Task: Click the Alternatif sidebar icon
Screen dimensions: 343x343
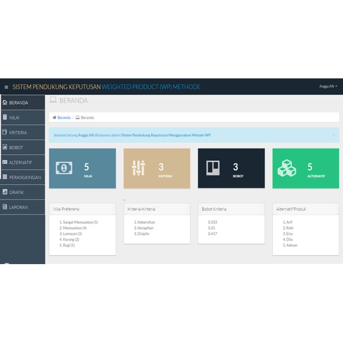Action: tap(5, 162)
